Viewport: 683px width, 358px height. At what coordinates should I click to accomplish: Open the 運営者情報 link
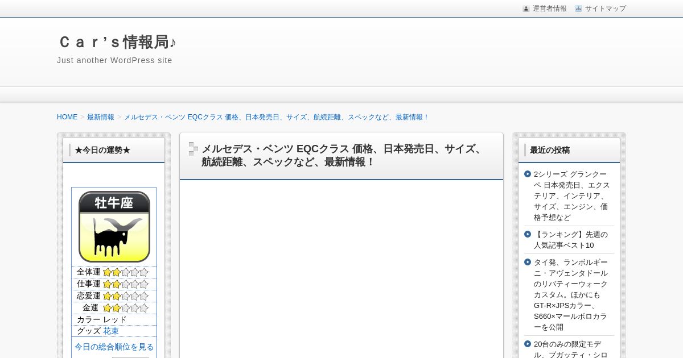point(549,9)
